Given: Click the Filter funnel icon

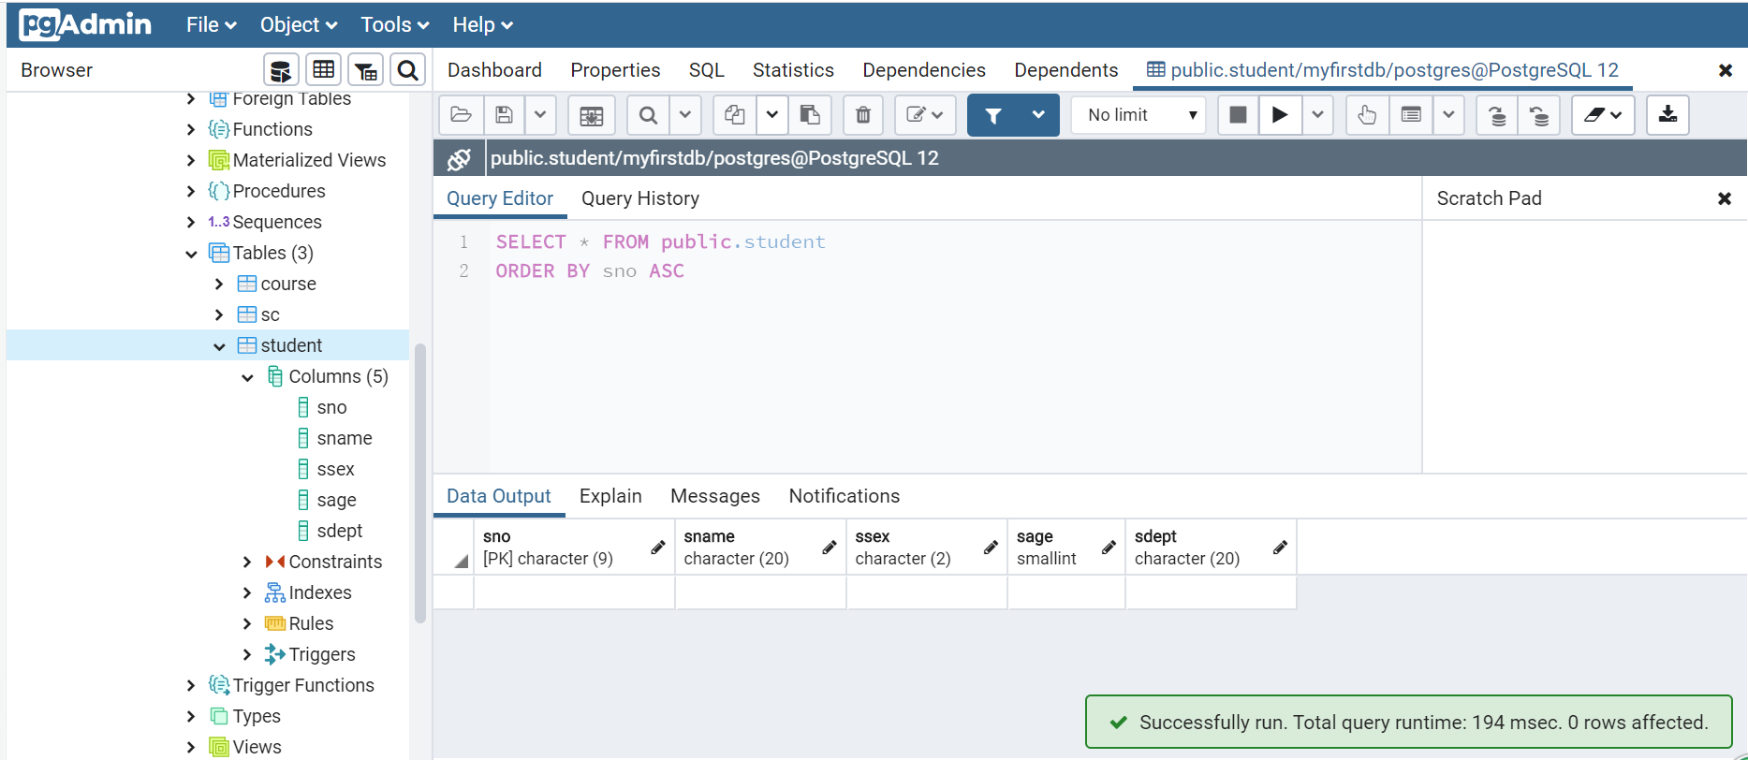Looking at the screenshot, I should click(x=993, y=115).
